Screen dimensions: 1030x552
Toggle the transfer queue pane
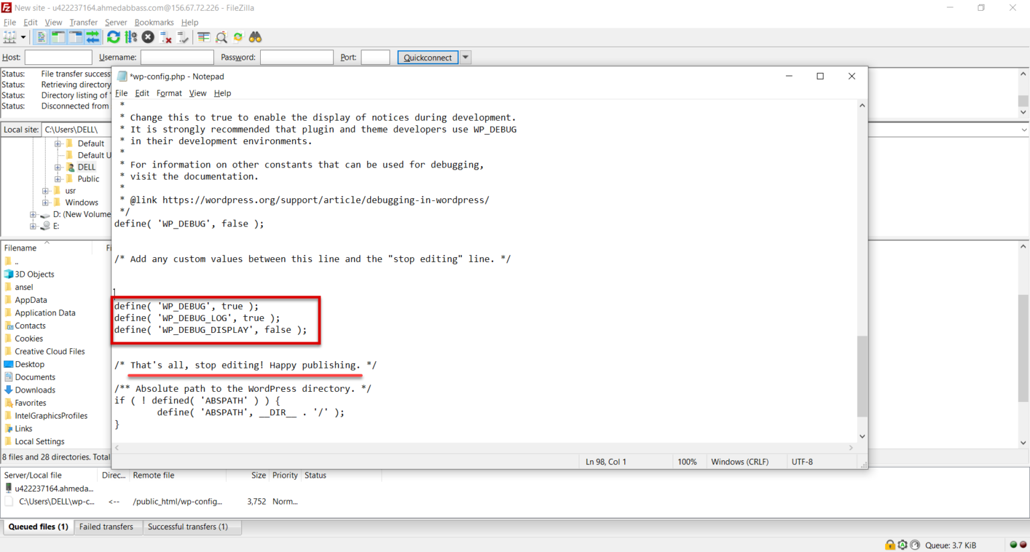pyautogui.click(x=93, y=37)
